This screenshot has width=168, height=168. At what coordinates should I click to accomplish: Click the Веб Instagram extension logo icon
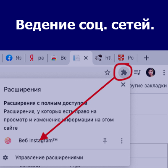(8, 141)
